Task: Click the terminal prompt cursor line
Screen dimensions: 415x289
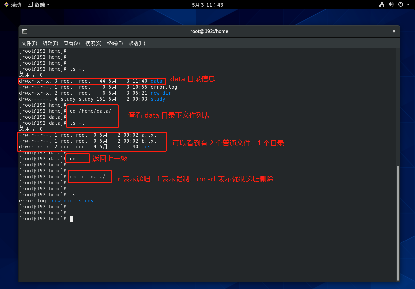Action: click(x=71, y=219)
